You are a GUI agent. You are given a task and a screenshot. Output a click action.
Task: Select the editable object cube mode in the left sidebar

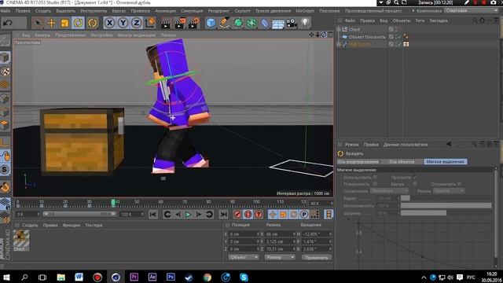click(x=5, y=57)
